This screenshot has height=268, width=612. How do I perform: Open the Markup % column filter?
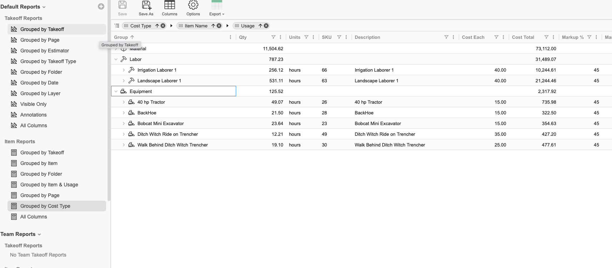click(589, 37)
